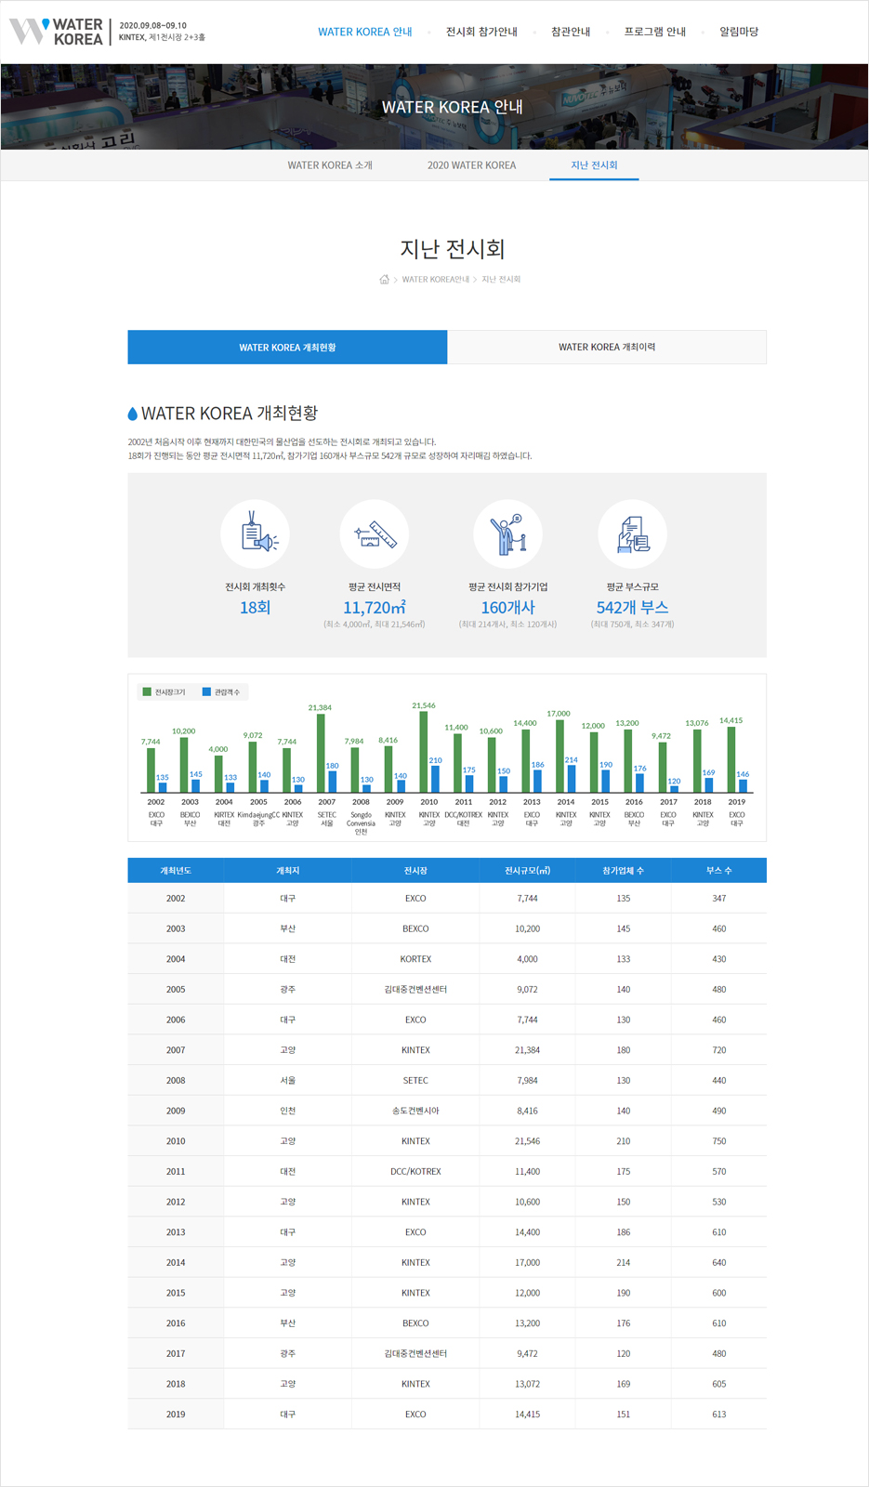869x1487 pixels.
Task: Click the 개최년도 column header
Action: pyautogui.click(x=176, y=871)
